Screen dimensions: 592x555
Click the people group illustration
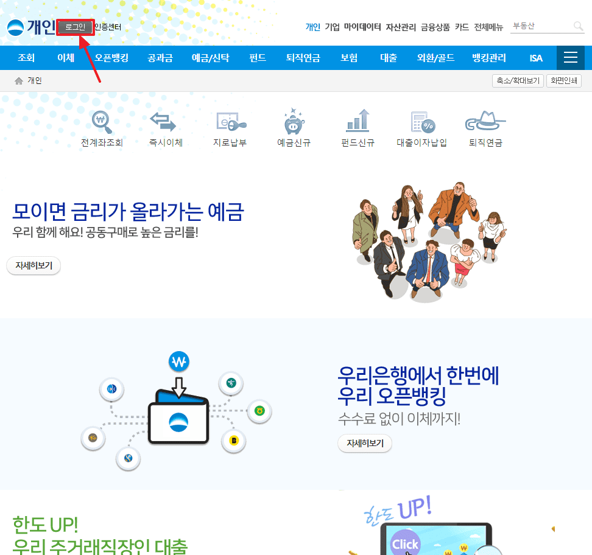(429, 242)
